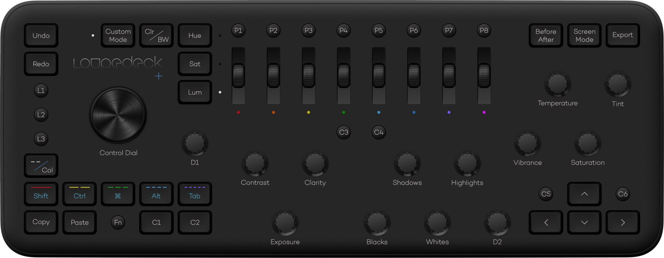Click the Contrast knob
This screenshot has width=664, height=258.
(255, 164)
